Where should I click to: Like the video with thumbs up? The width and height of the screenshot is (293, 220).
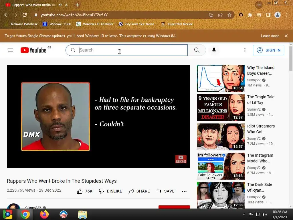tap(85, 191)
